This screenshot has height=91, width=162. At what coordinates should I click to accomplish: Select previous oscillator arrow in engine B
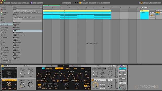coord(3,84)
